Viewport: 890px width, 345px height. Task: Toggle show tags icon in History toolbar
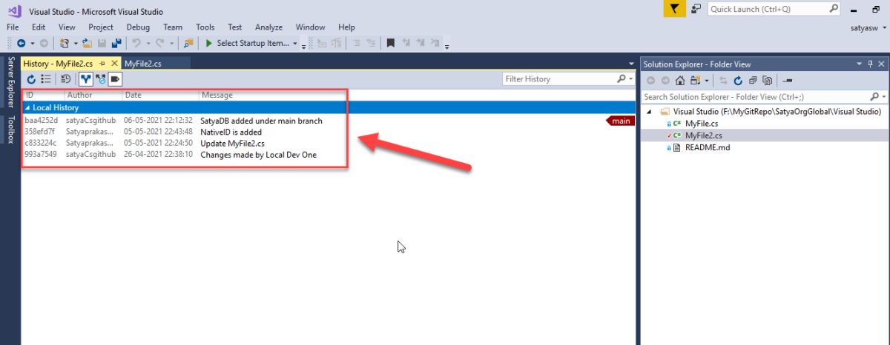115,78
